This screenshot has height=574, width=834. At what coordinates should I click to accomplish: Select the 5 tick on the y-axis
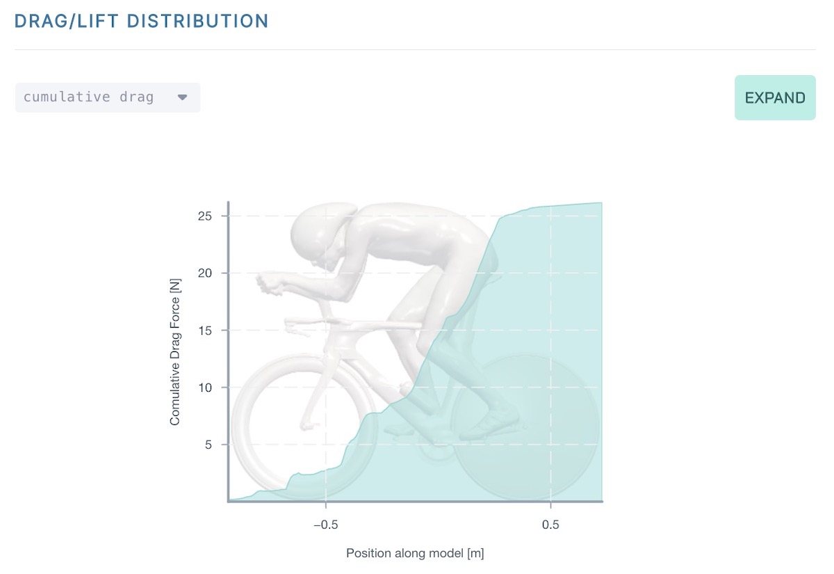click(x=208, y=444)
